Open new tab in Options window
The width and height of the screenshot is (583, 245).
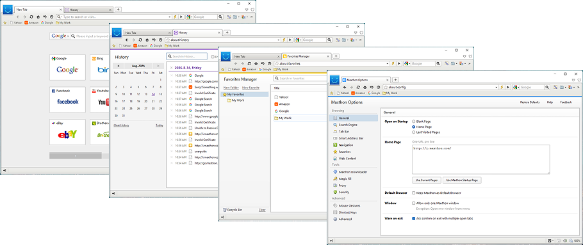click(x=396, y=80)
